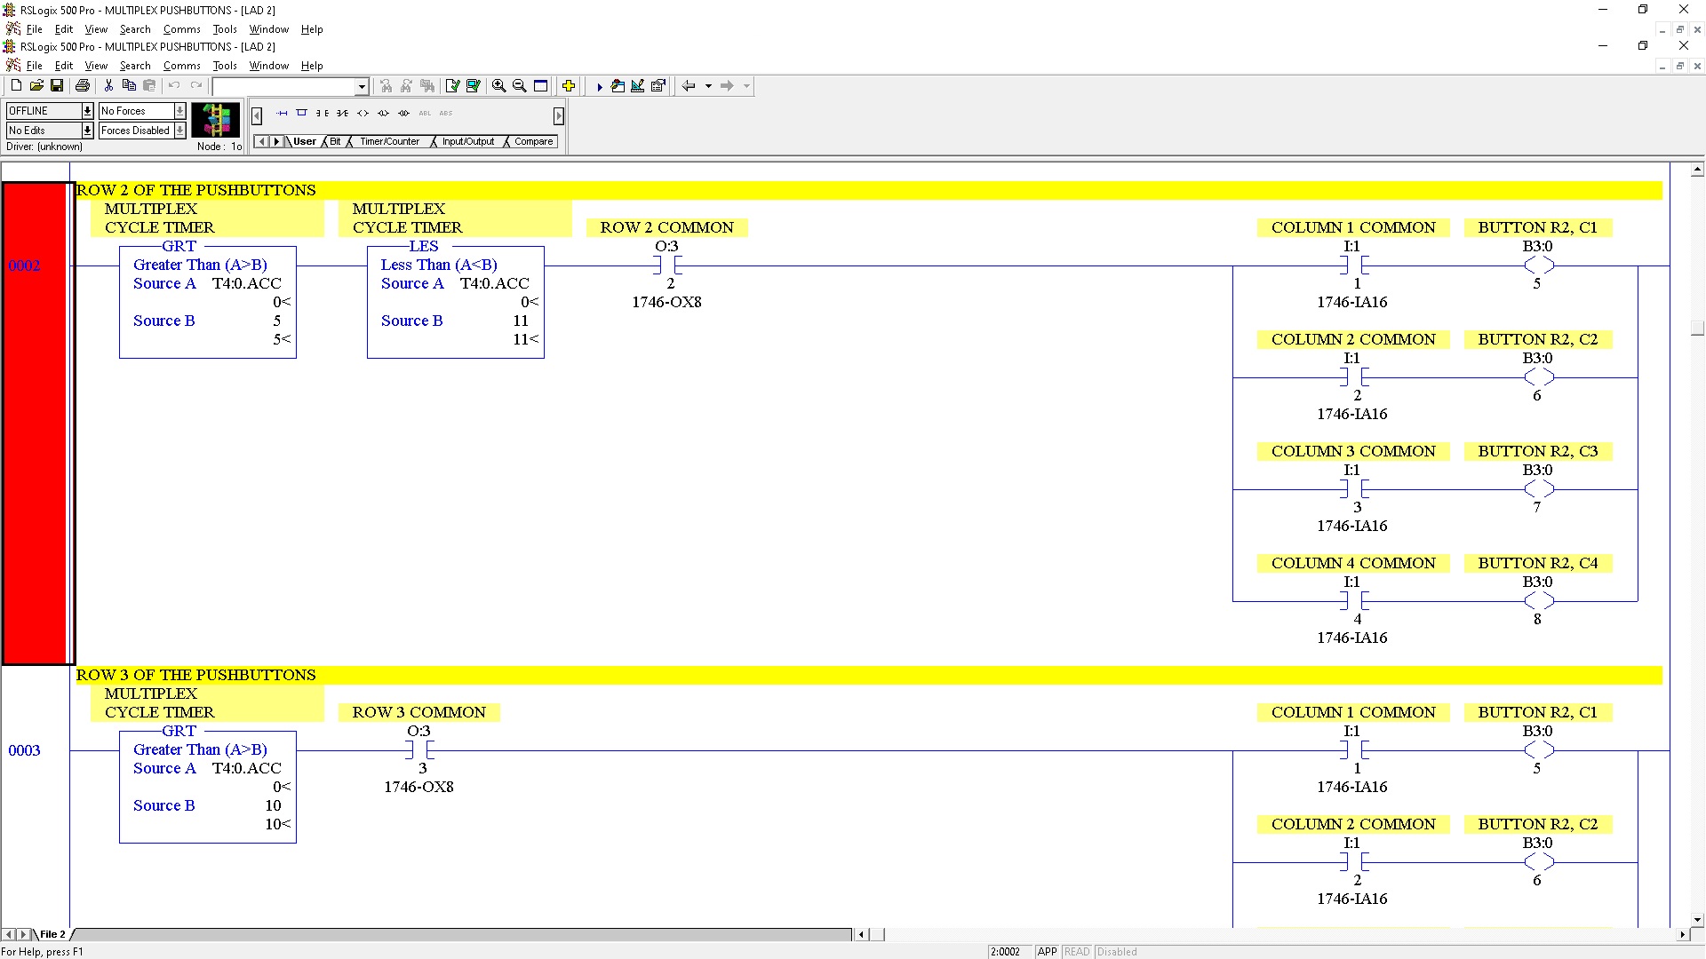Select the LES Less Than block
This screenshot has width=1706, height=959.
tap(456, 302)
